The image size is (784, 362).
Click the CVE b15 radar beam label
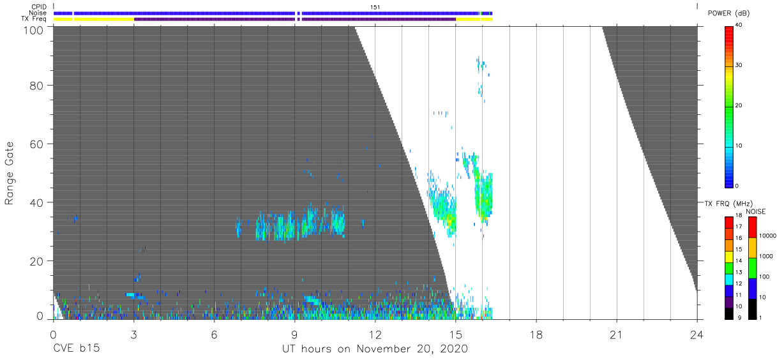pos(76,349)
